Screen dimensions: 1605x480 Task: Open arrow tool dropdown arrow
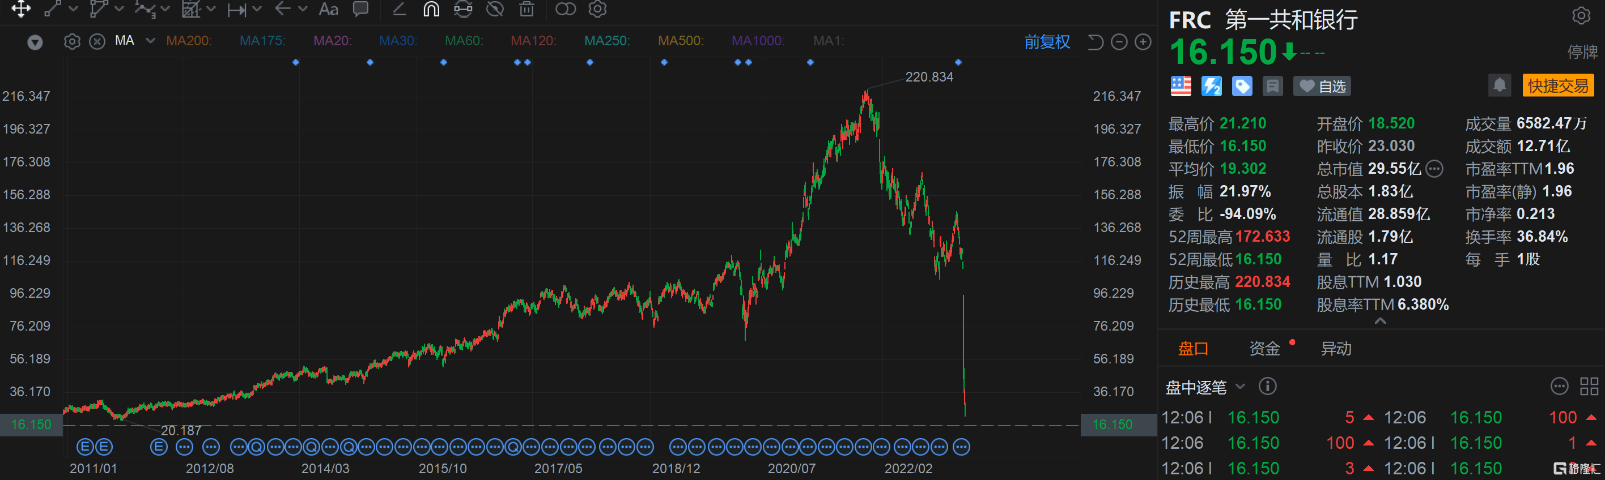[303, 8]
